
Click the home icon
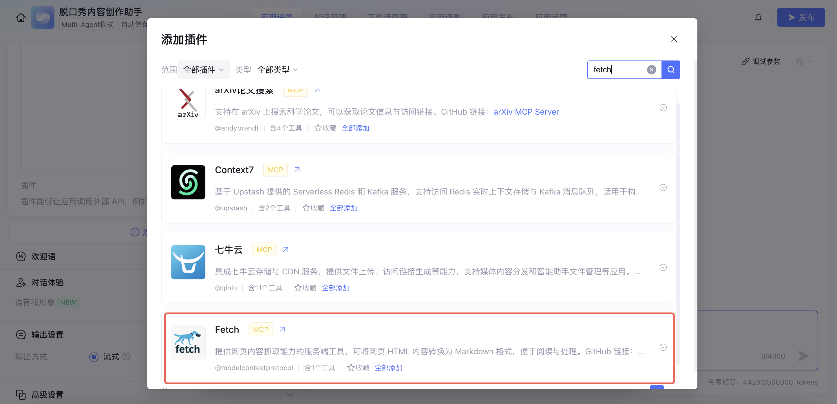(21, 18)
